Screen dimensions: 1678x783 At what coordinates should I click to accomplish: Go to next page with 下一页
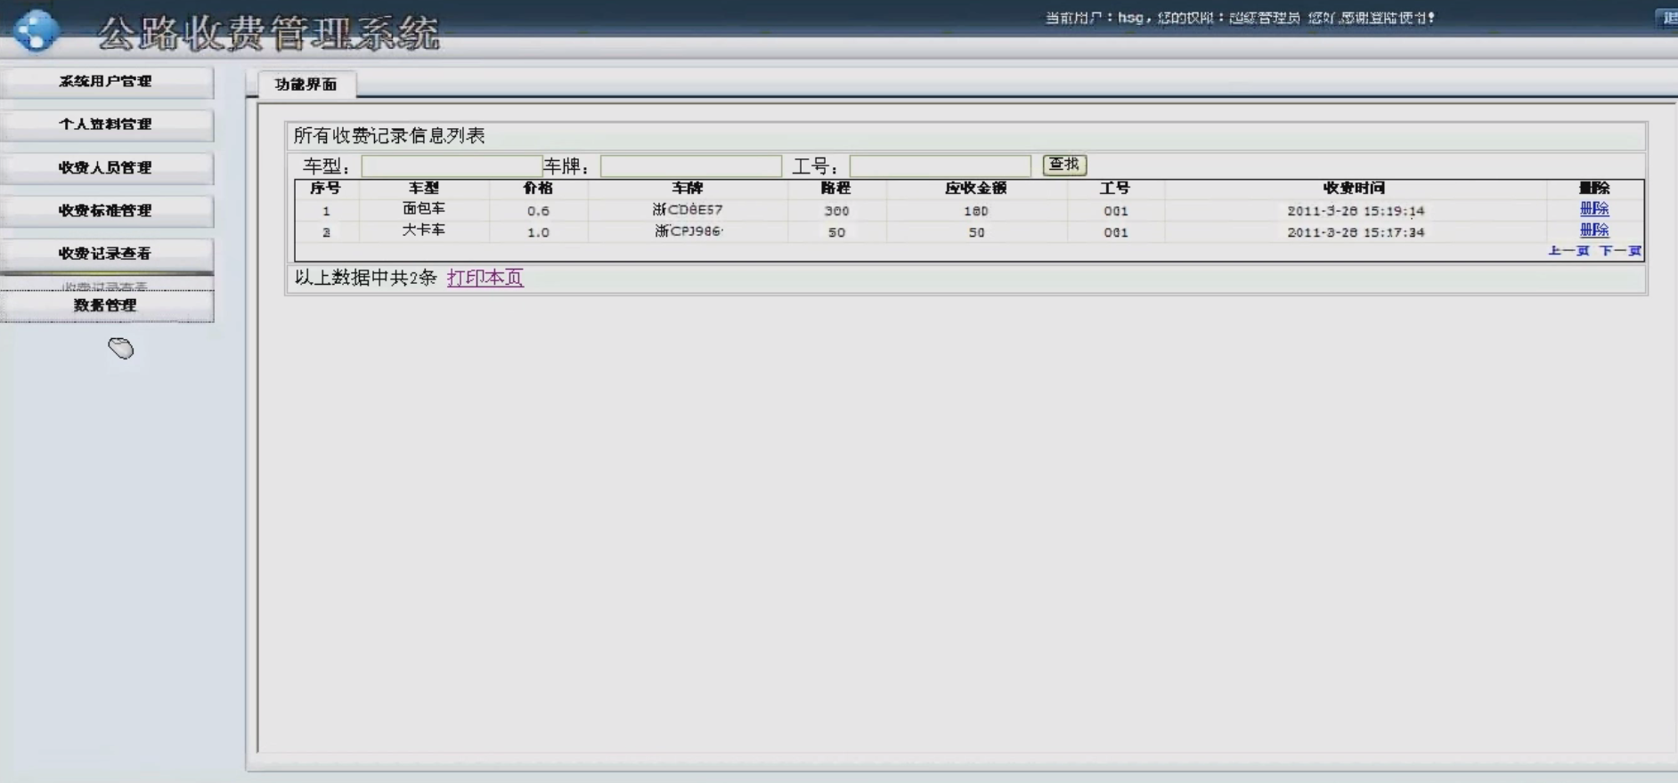[1620, 251]
